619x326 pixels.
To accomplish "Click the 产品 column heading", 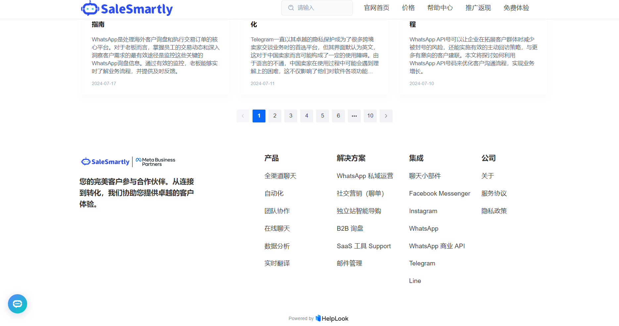I will pos(271,158).
